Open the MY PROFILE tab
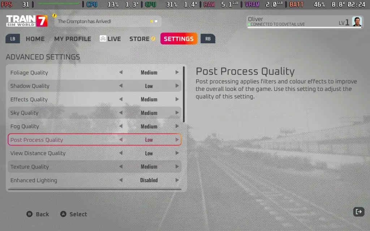370x231 pixels. [73, 39]
